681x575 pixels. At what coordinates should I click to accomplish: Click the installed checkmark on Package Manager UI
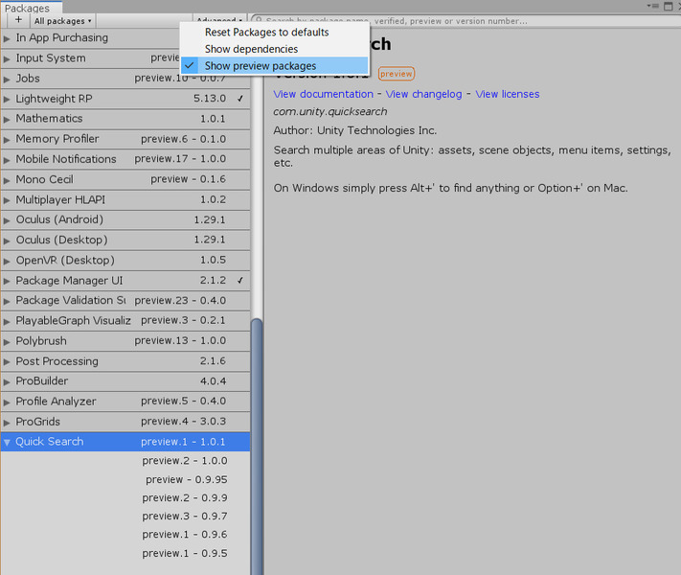tap(240, 281)
